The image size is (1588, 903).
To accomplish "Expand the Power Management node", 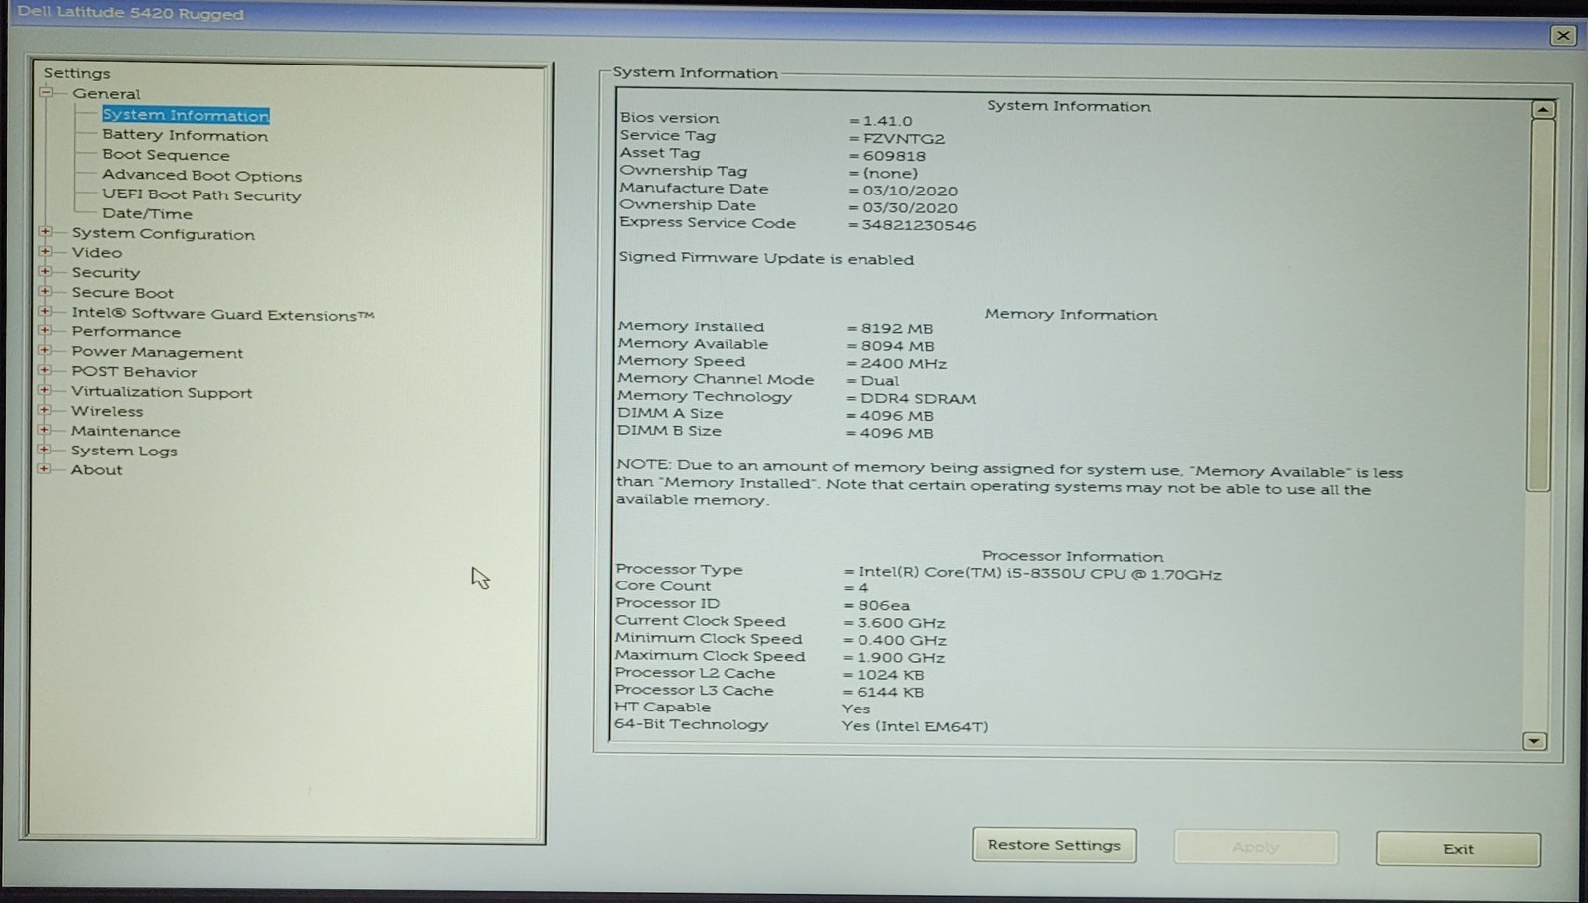I will pos(45,350).
